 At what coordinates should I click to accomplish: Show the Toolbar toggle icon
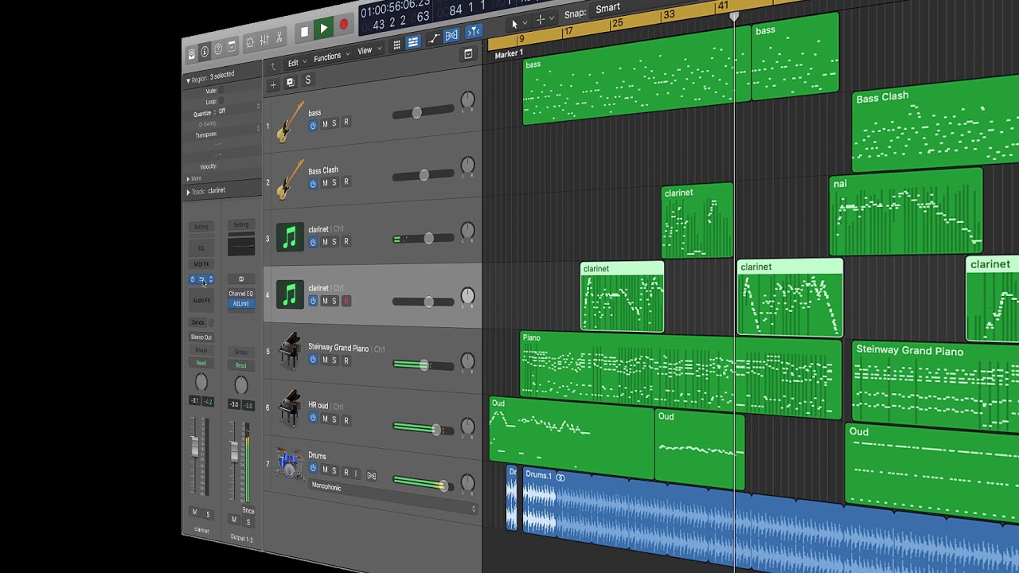pos(232,47)
